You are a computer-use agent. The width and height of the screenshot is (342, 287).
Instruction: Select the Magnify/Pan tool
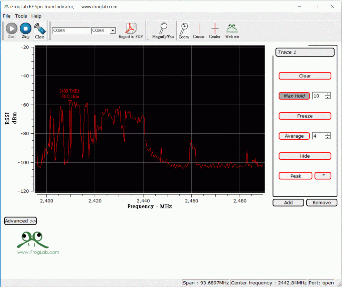click(163, 30)
